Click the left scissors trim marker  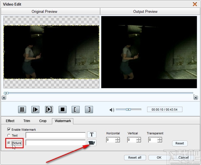[x=4, y=98]
